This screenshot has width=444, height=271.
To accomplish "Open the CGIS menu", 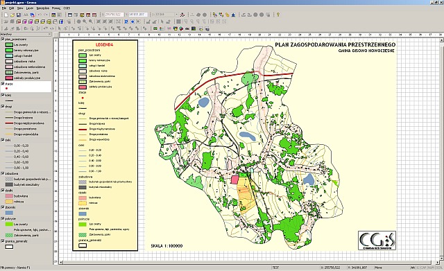I will (67, 8).
